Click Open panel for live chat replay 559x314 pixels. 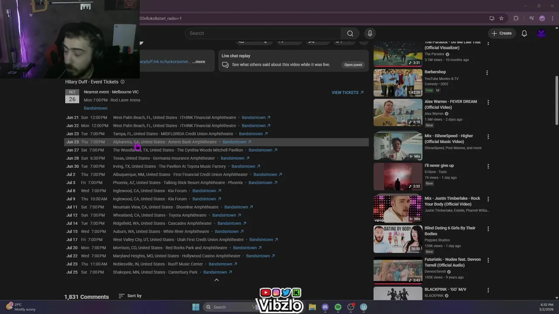click(353, 65)
